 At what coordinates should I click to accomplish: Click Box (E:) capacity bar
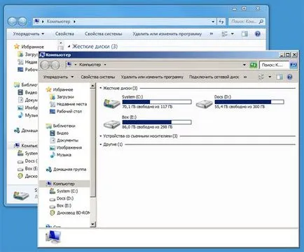click(157, 122)
